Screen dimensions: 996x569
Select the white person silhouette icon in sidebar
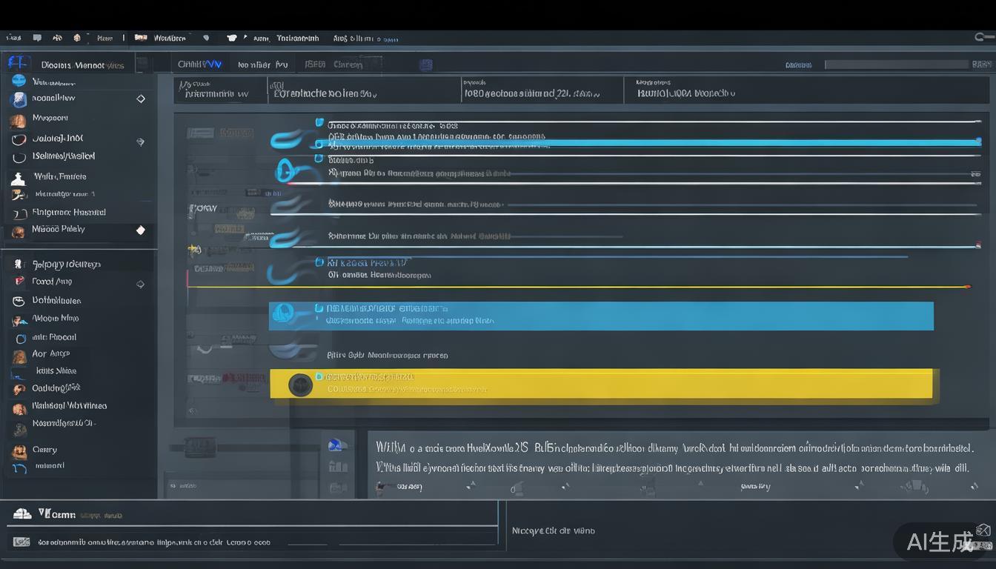click(x=18, y=179)
